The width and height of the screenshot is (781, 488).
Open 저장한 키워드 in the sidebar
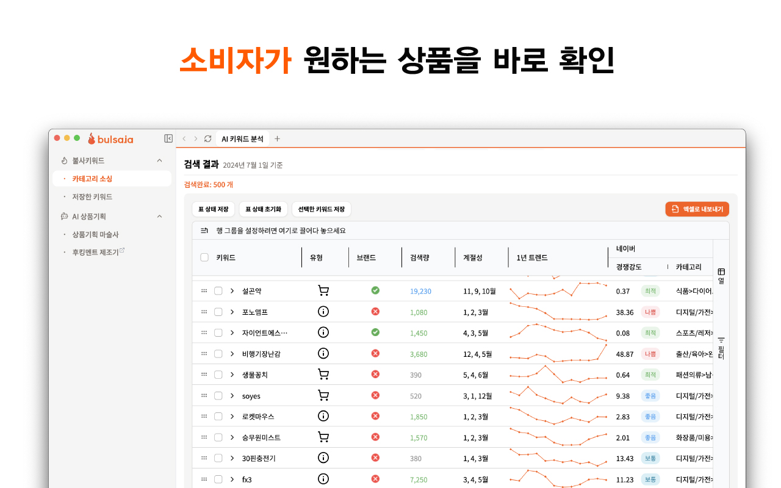click(x=92, y=197)
